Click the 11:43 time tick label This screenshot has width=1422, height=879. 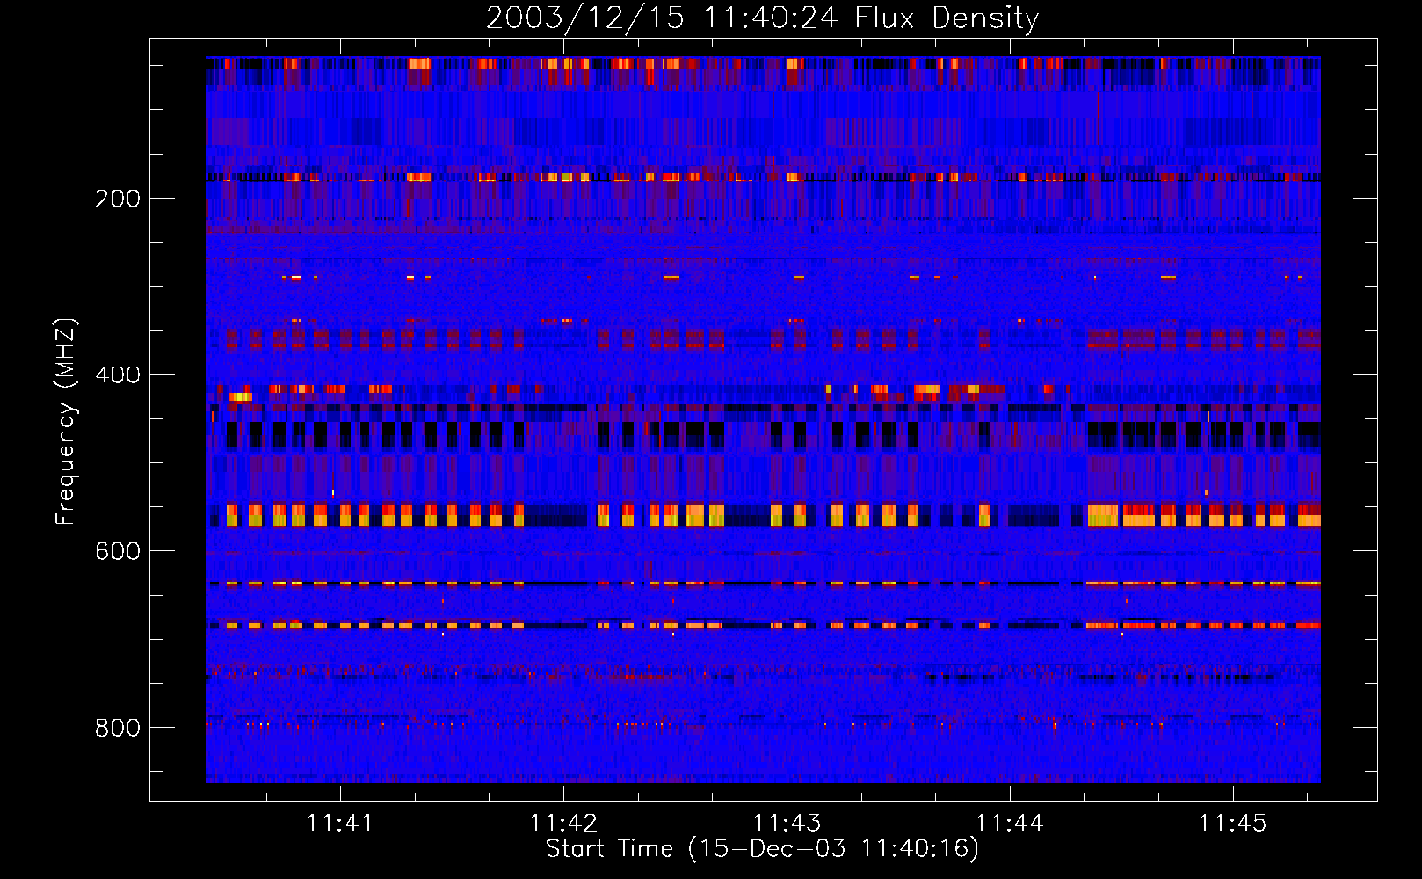tap(787, 823)
